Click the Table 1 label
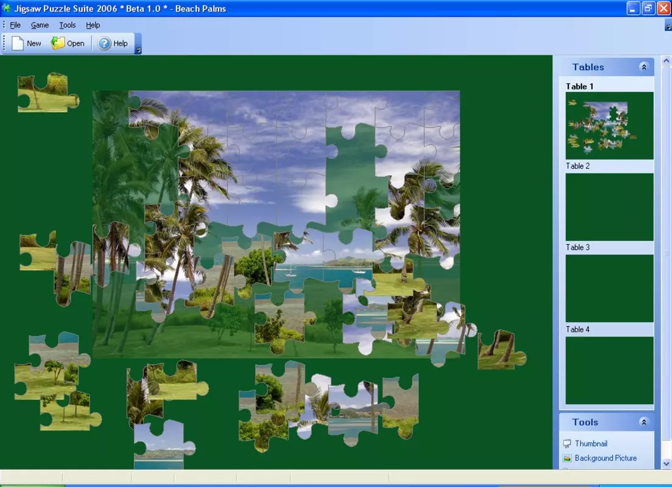 [x=579, y=86]
